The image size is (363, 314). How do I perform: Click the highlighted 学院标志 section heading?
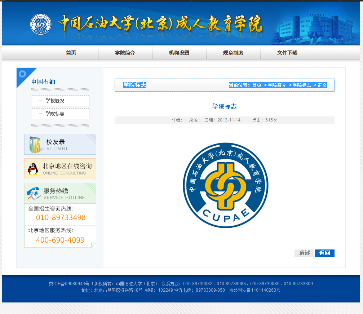pyautogui.click(x=135, y=85)
